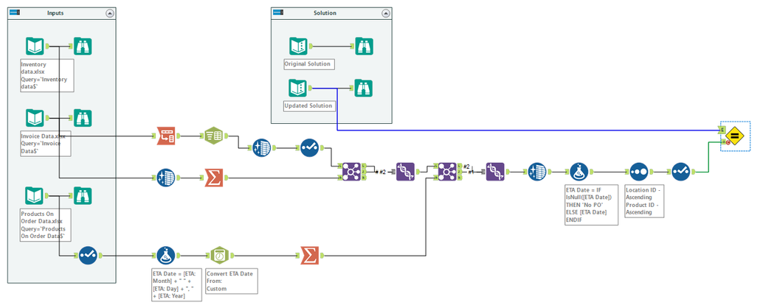Image resolution: width=760 pixels, height=308 pixels.
Task: Select the second Union tool
Action: tap(495, 172)
